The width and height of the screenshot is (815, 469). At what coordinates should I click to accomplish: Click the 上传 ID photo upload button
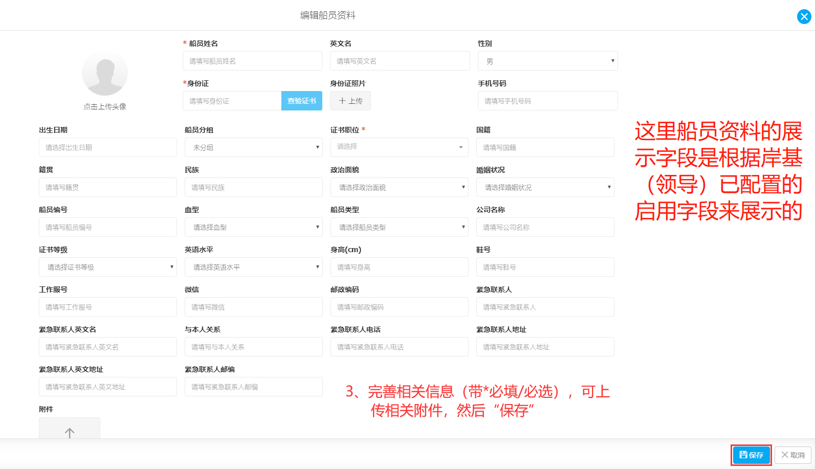[x=350, y=101]
